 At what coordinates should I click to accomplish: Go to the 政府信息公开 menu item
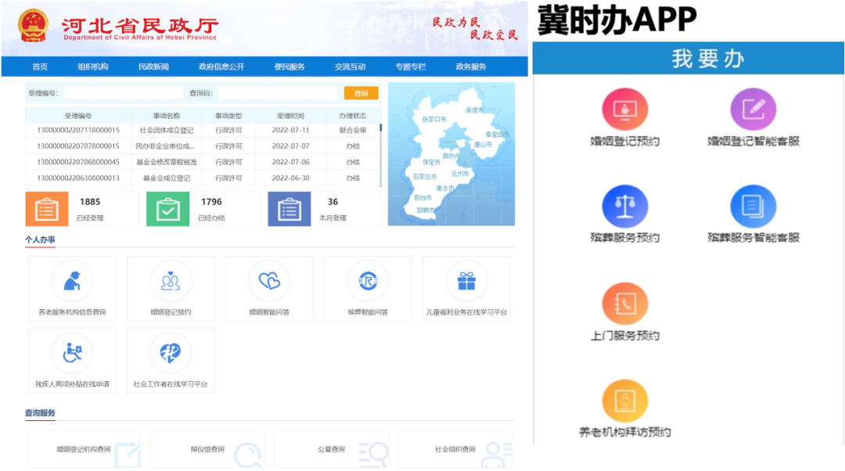(221, 67)
